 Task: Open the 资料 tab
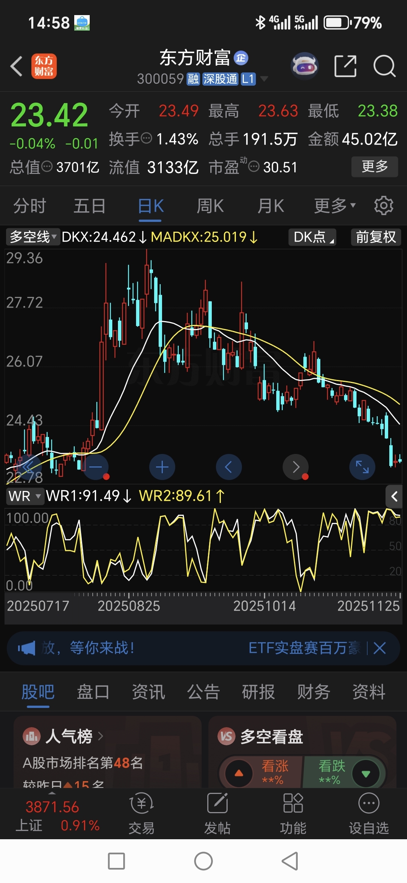pyautogui.click(x=369, y=692)
